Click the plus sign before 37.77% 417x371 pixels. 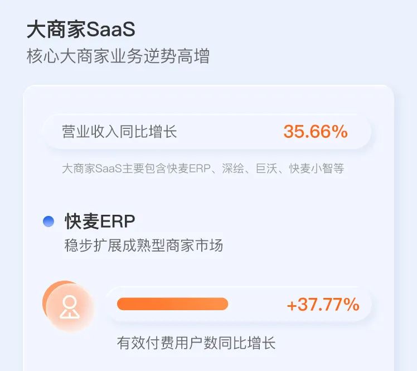291,305
